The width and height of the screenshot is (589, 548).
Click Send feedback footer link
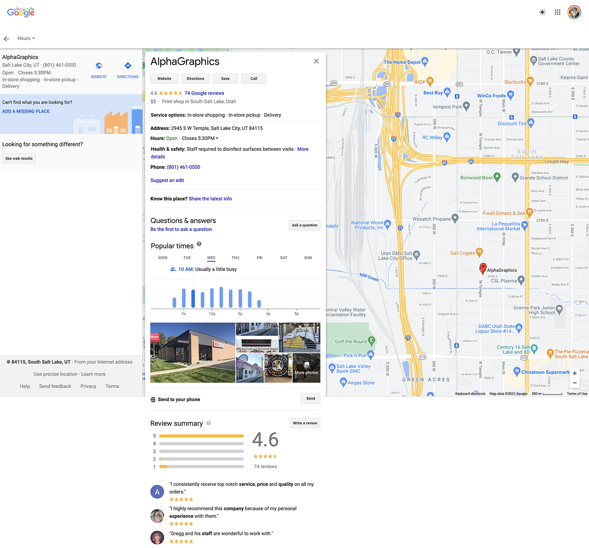tap(55, 387)
